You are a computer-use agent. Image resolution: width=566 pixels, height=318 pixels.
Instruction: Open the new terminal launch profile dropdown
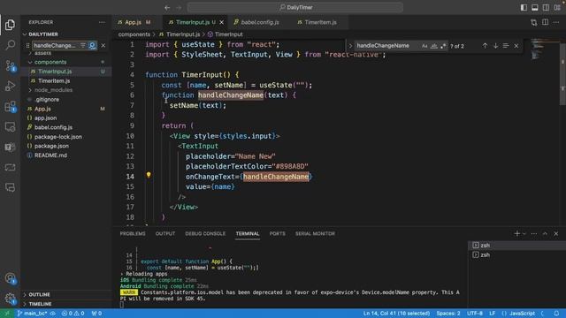(524, 233)
